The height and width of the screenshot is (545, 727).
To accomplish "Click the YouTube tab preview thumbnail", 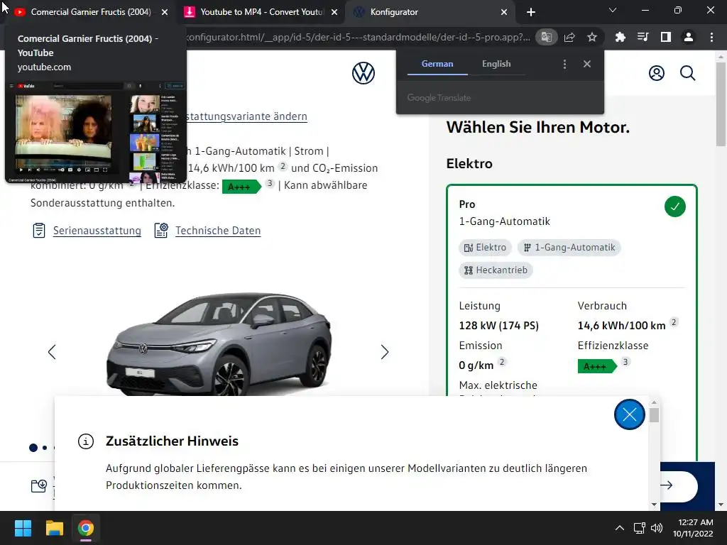I will pyautogui.click(x=96, y=133).
